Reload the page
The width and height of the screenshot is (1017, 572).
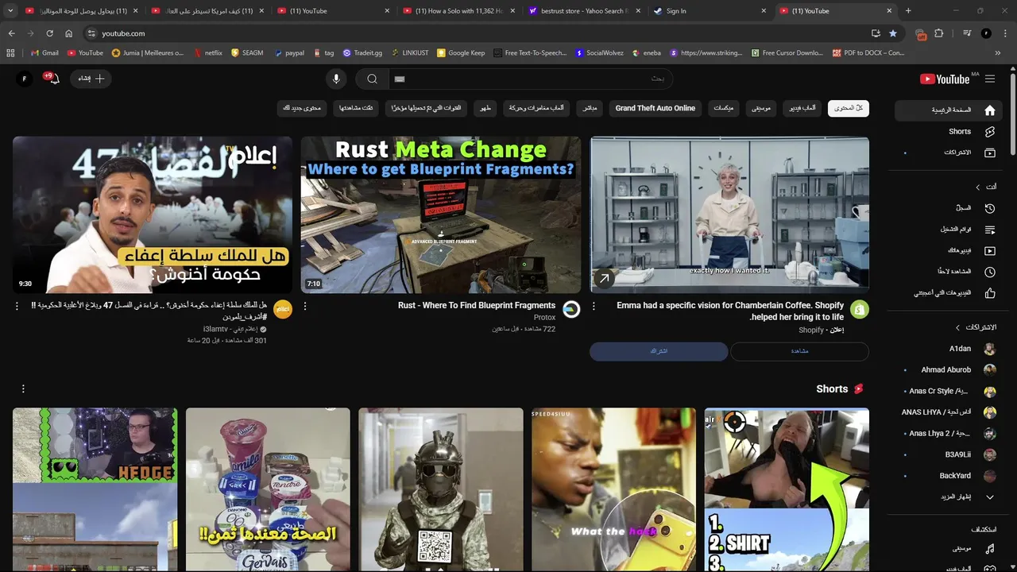[49, 33]
